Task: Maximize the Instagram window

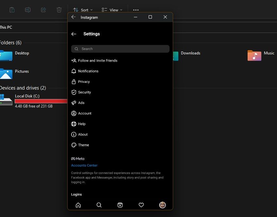Action: tap(150, 17)
